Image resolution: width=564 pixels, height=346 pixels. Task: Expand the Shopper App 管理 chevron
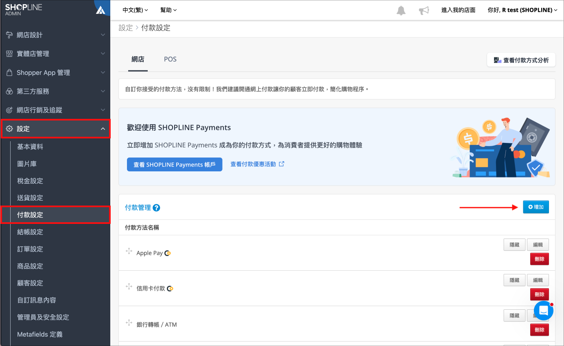pos(103,72)
